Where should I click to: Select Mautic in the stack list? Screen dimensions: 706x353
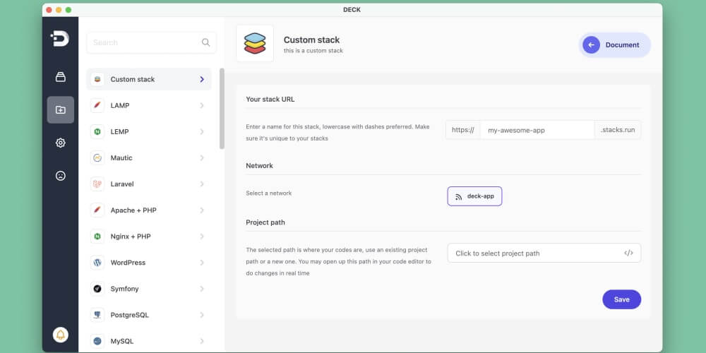point(148,157)
